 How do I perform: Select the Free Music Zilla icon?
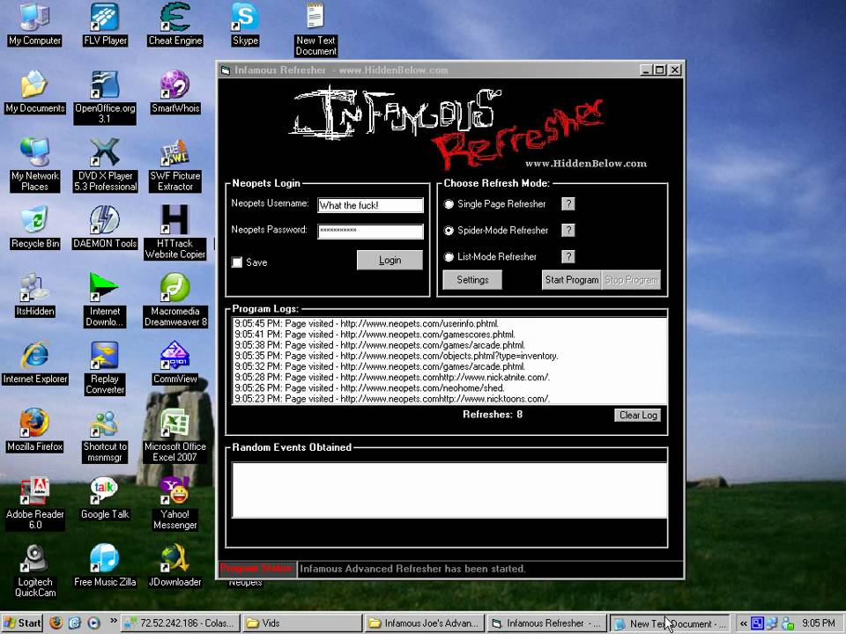point(105,565)
